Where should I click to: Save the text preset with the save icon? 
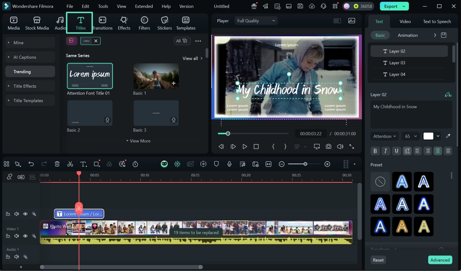coord(444,35)
